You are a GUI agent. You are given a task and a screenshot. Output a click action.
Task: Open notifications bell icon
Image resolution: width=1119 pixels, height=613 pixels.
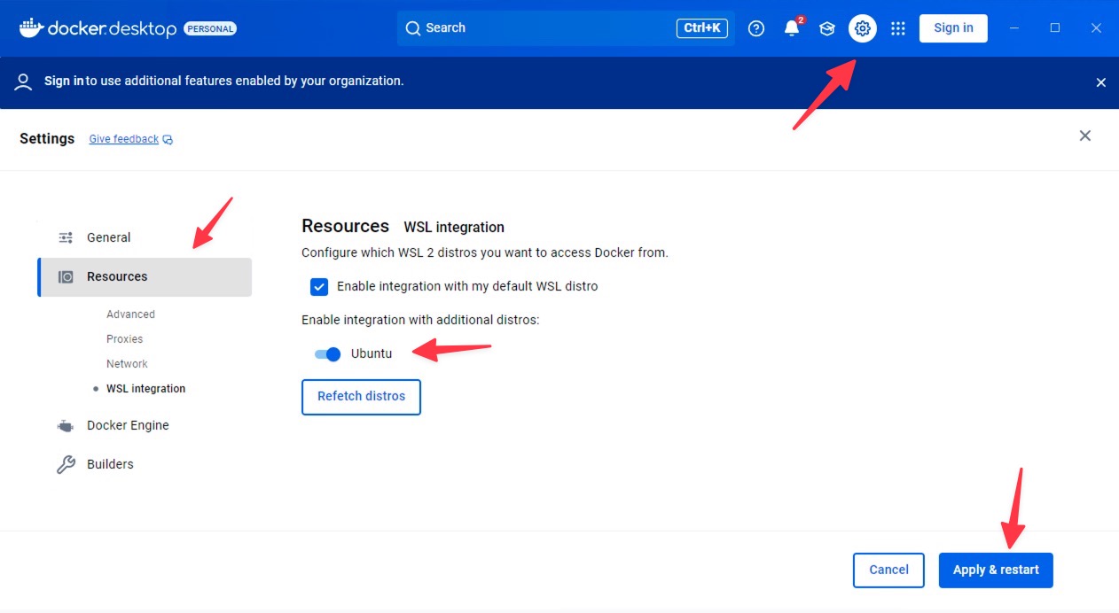tap(792, 28)
